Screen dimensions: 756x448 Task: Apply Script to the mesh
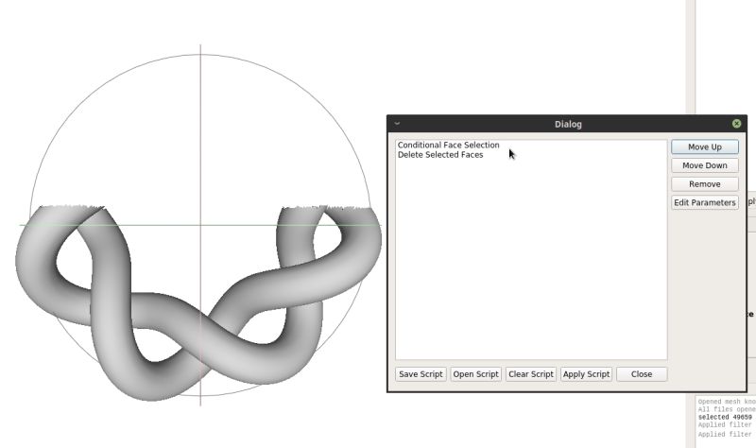point(586,374)
